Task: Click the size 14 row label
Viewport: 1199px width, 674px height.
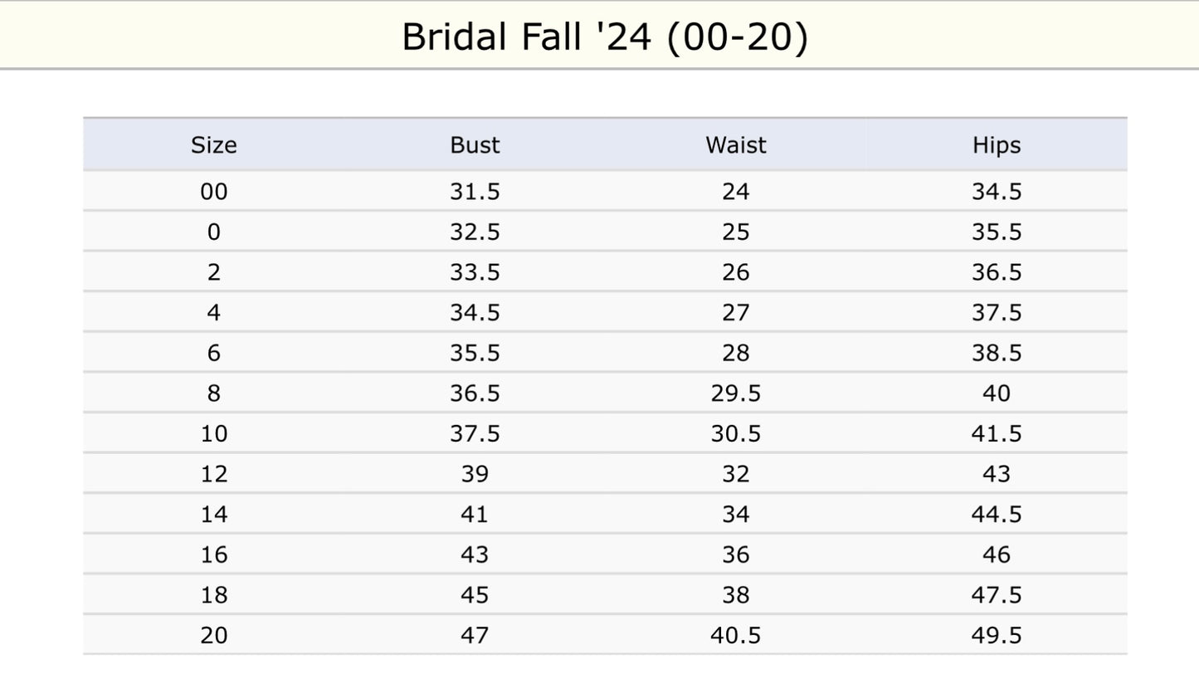Action: [x=214, y=515]
